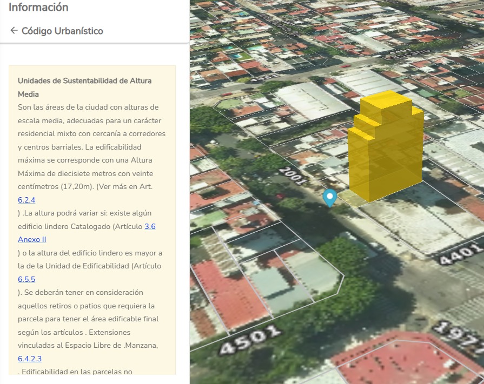The height and width of the screenshot is (384, 484).
Task: Open the Anexo II link
Action: click(x=32, y=239)
